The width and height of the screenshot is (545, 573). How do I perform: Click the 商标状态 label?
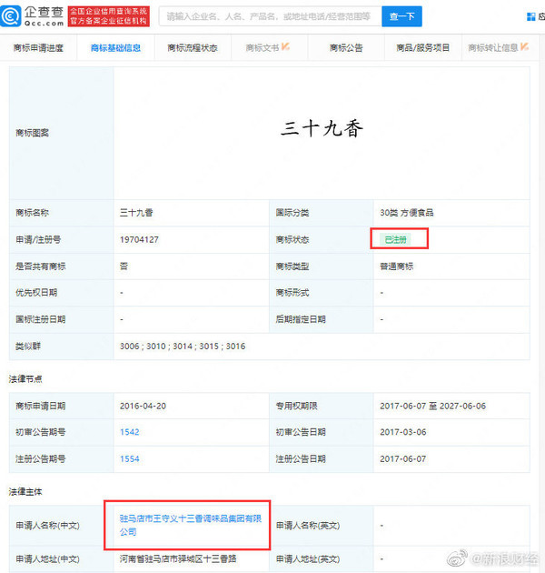292,240
